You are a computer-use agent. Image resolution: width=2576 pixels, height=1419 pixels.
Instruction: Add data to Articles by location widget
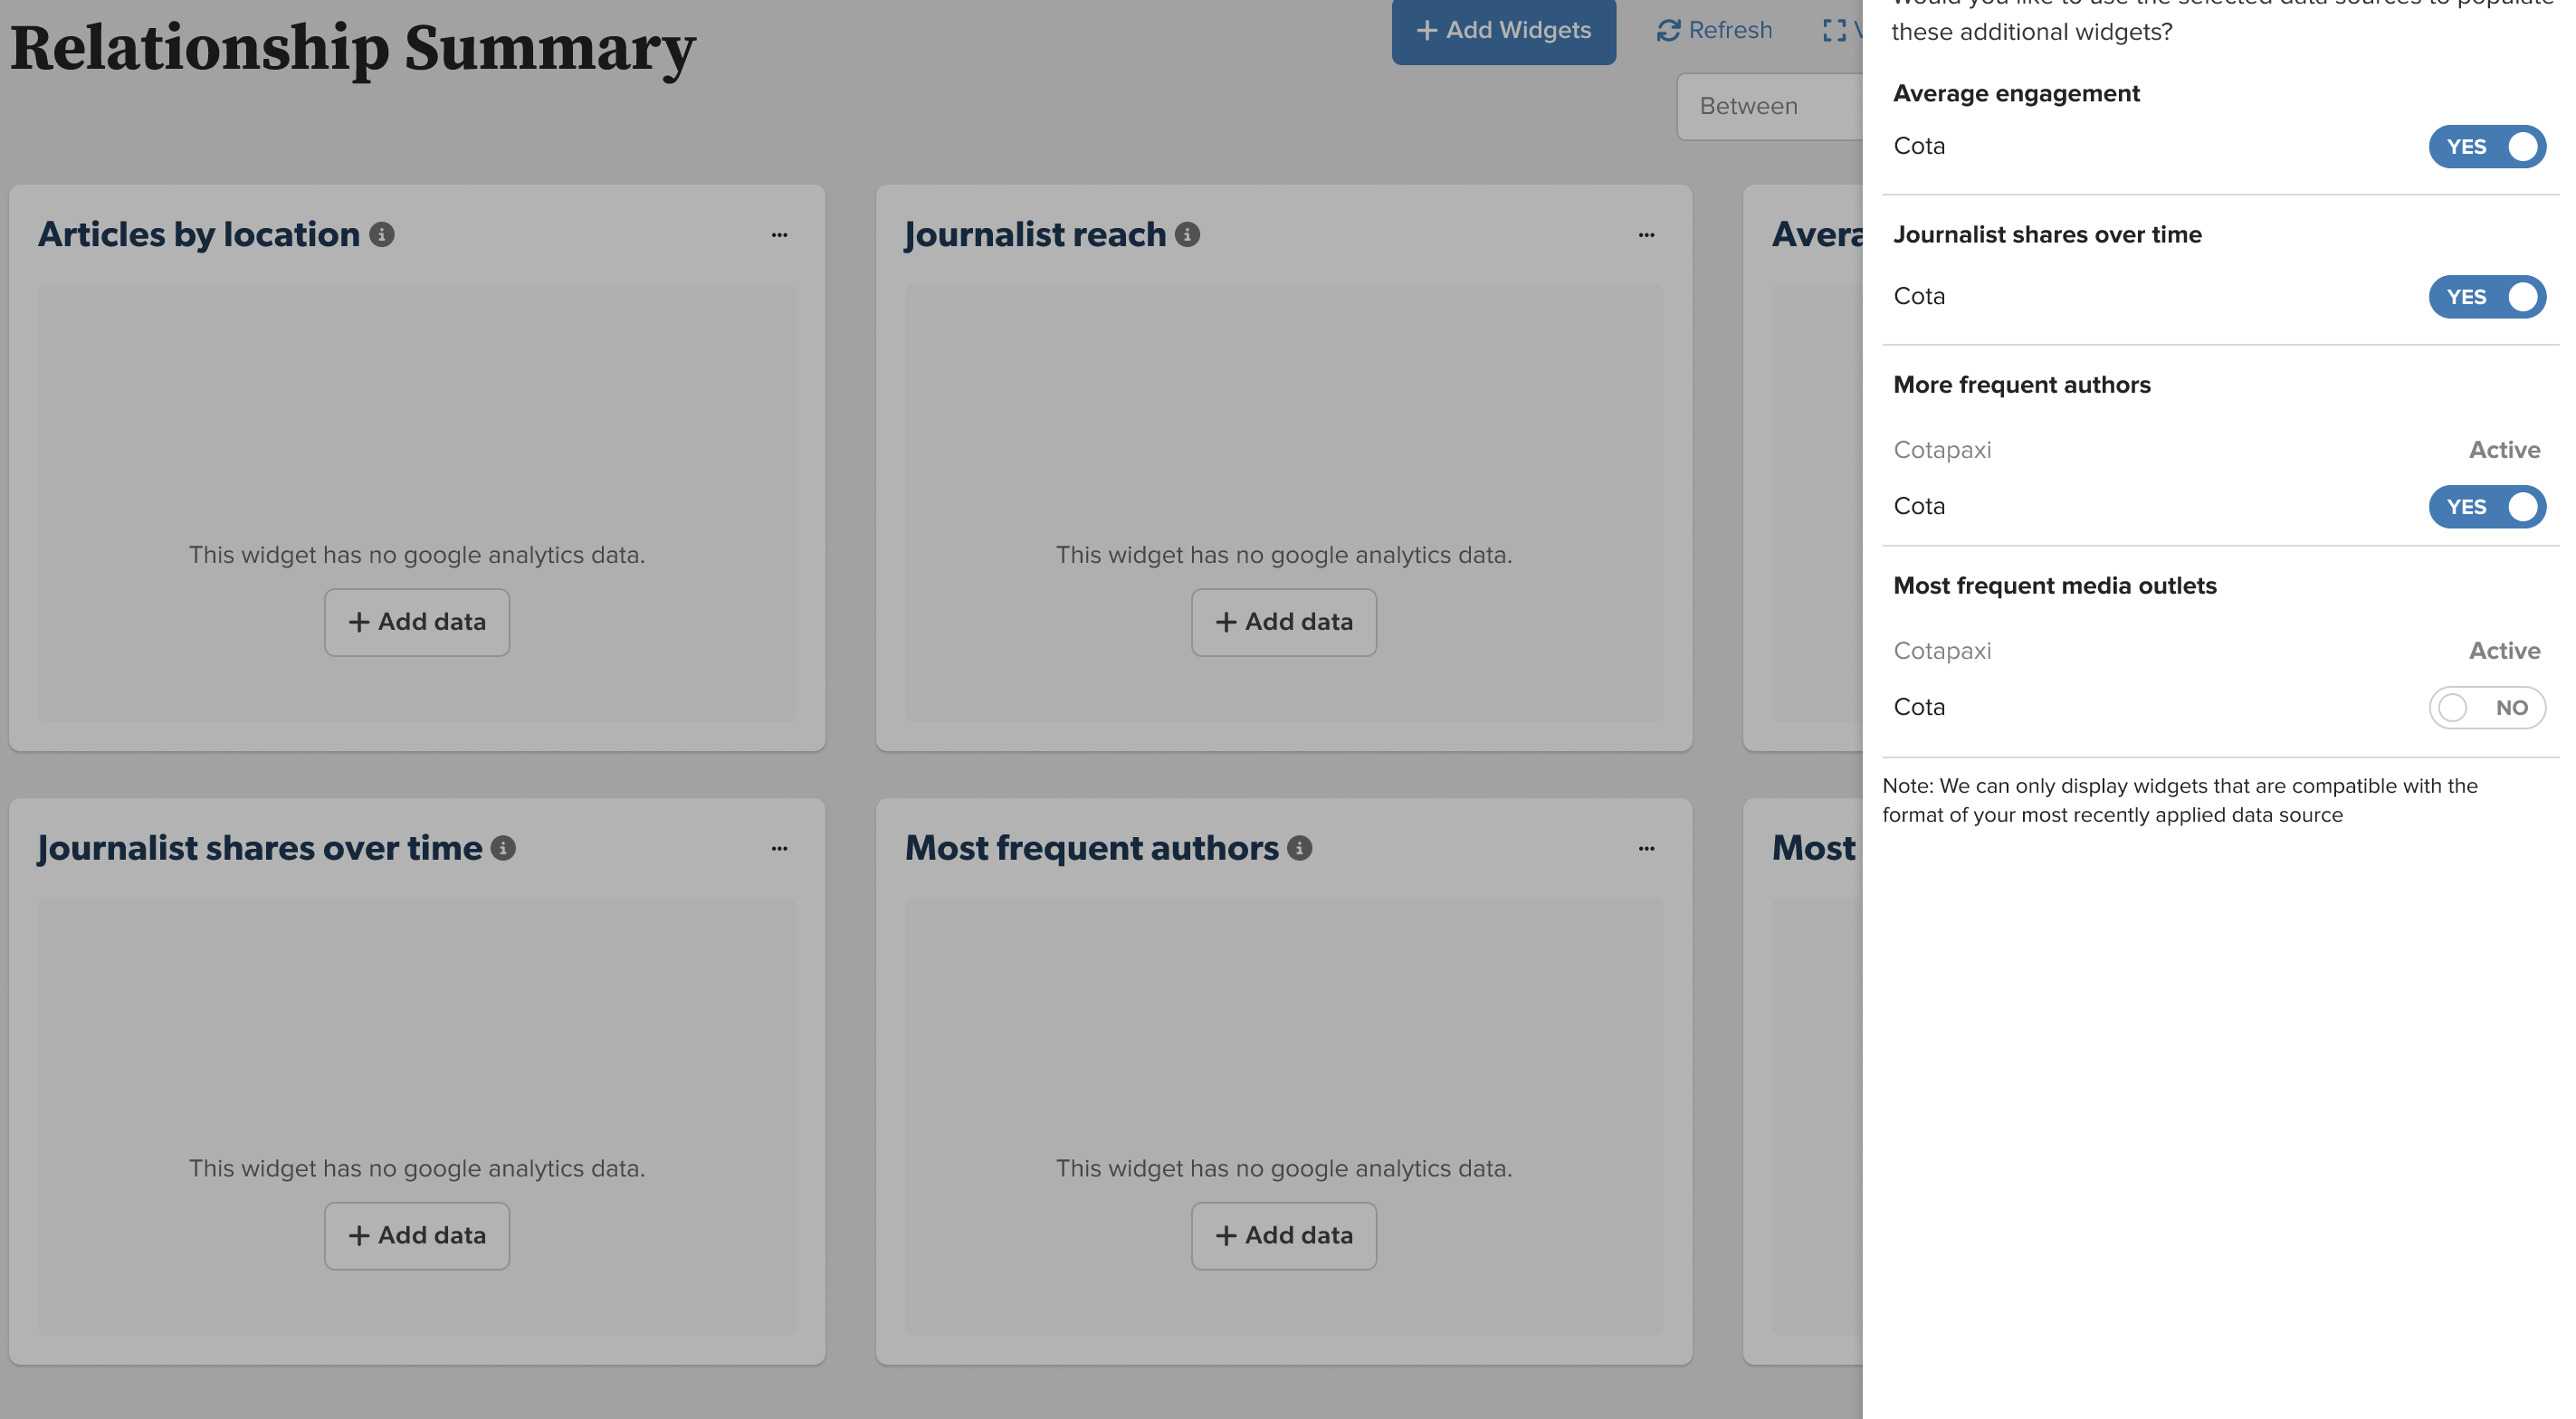(417, 622)
